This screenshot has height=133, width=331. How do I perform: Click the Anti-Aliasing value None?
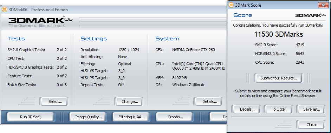click(122, 57)
